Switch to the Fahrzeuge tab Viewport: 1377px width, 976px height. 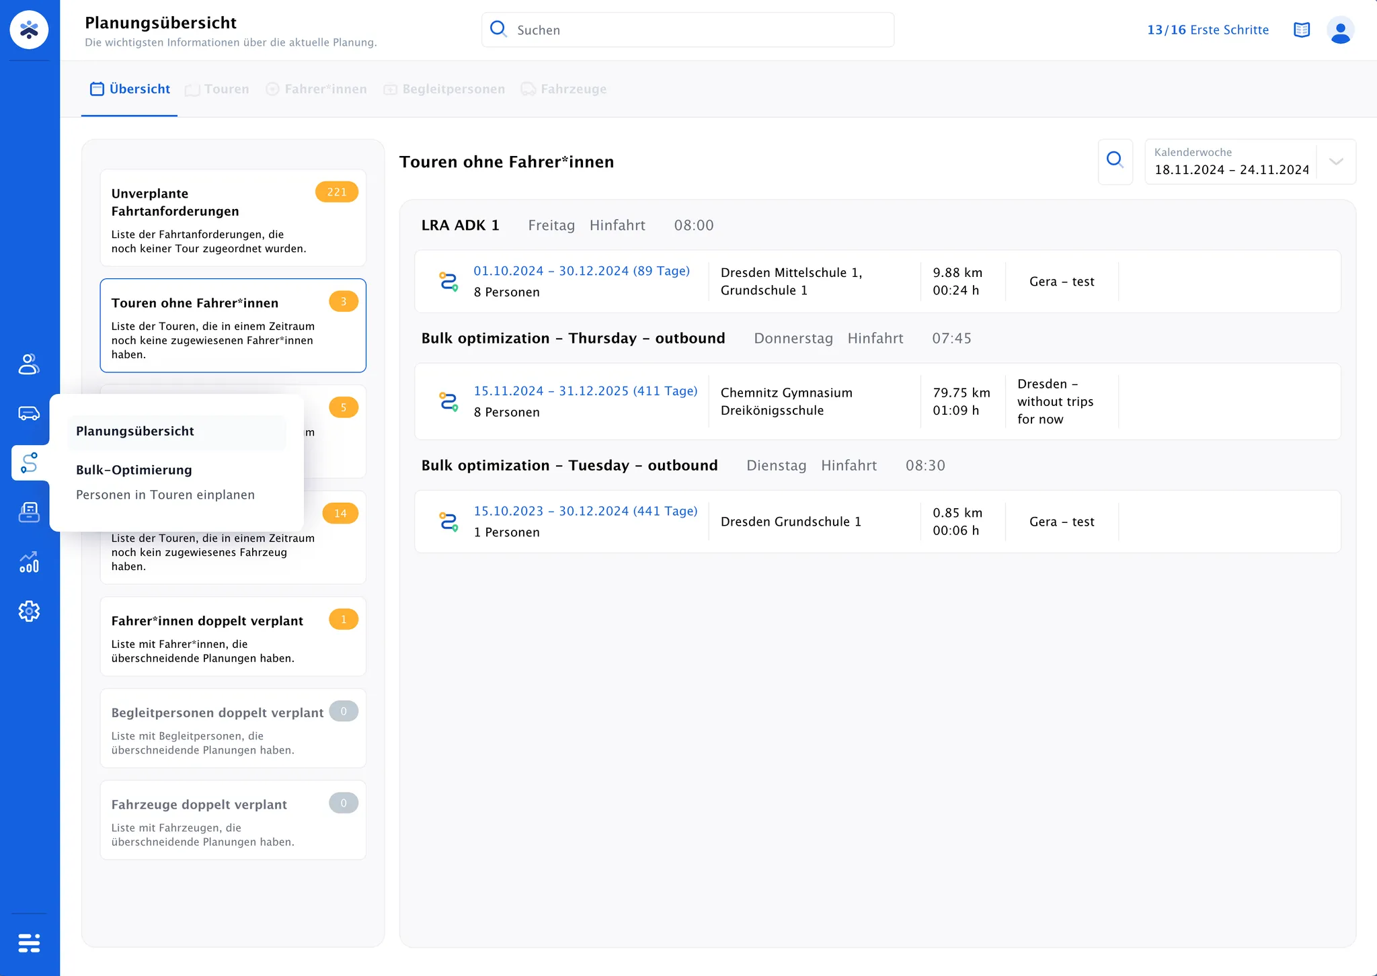point(563,89)
